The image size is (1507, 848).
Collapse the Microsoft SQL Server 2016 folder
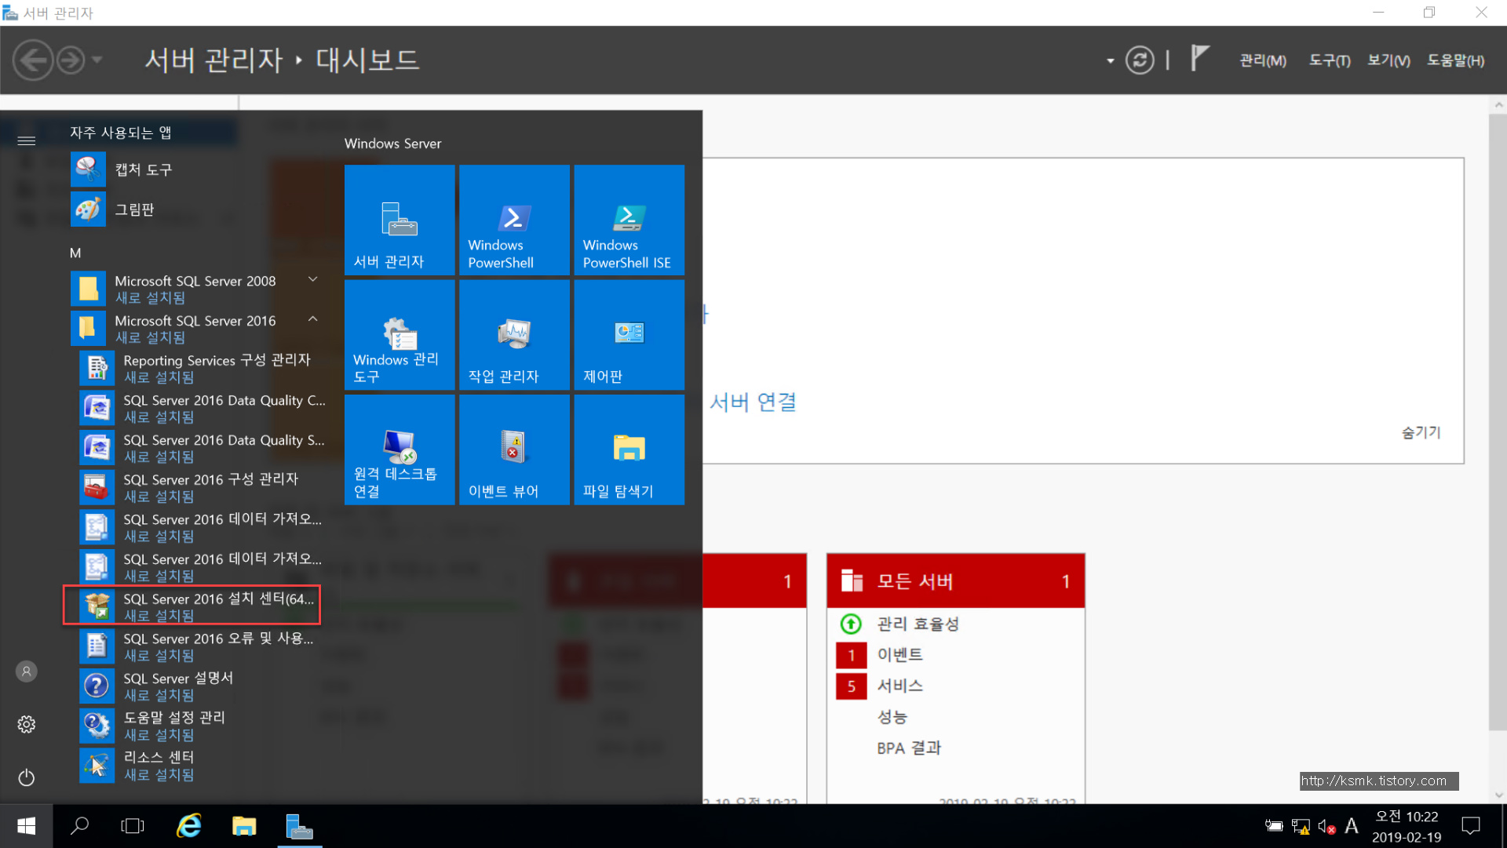[312, 318]
